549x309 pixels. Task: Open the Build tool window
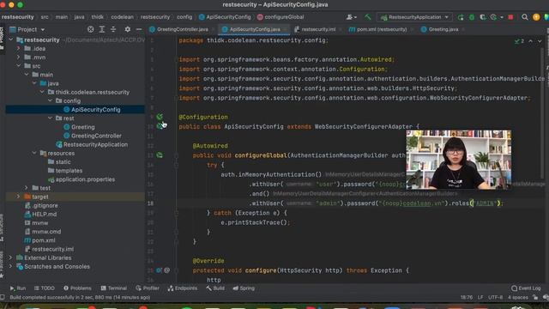[215, 288]
